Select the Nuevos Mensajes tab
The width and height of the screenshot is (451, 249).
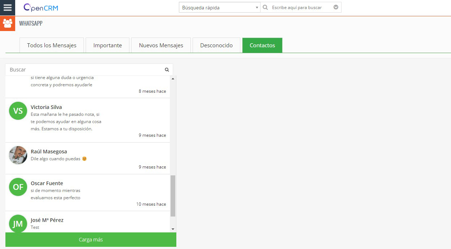161,45
